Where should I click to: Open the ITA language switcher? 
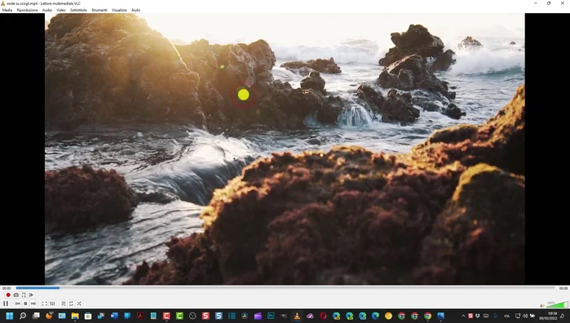pyautogui.click(x=506, y=316)
